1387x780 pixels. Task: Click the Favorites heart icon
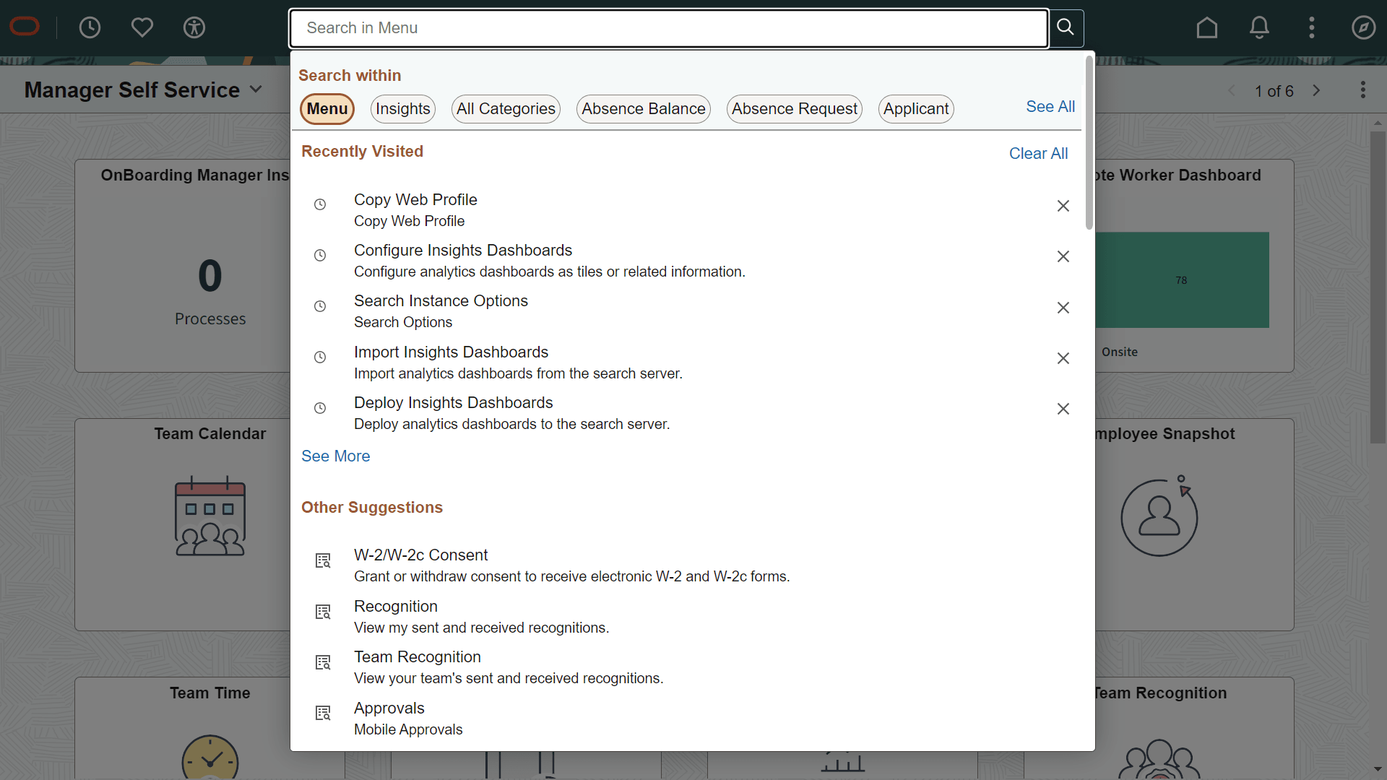[x=142, y=27]
